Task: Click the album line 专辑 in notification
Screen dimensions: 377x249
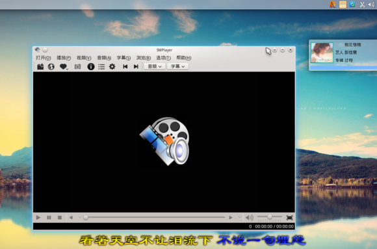Action: click(x=344, y=60)
